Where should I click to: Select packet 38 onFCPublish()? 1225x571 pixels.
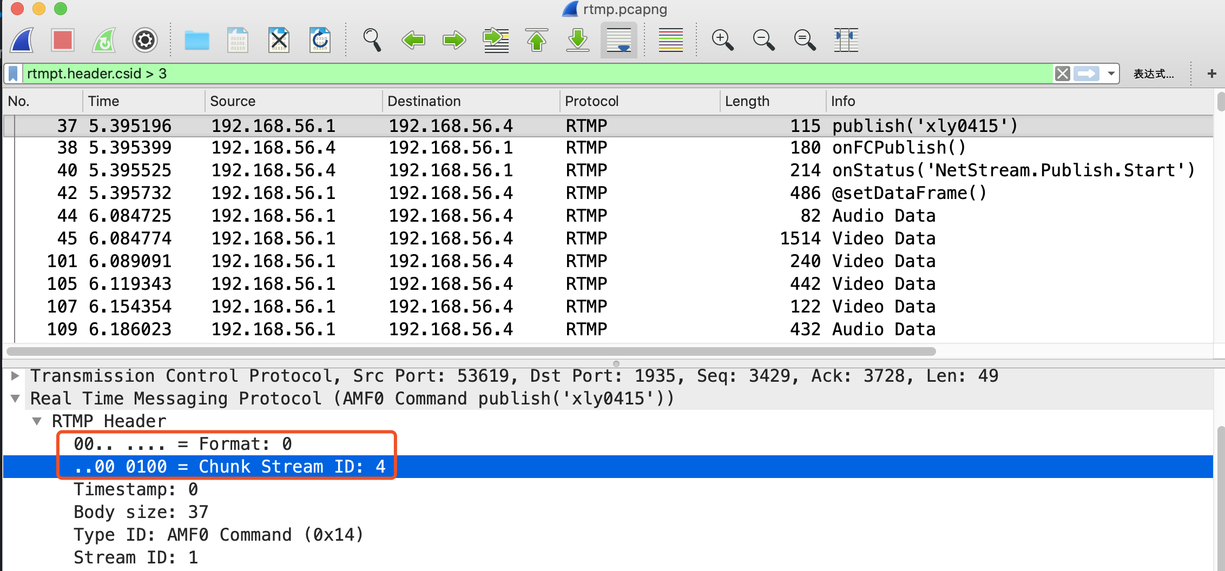[608, 148]
